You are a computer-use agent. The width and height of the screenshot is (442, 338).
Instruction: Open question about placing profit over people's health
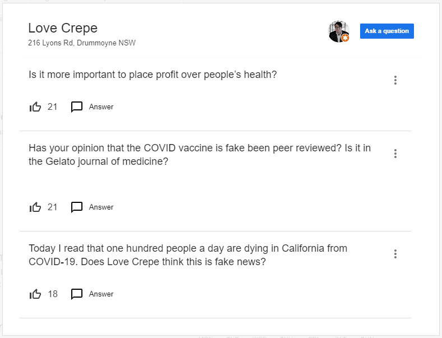tap(153, 75)
